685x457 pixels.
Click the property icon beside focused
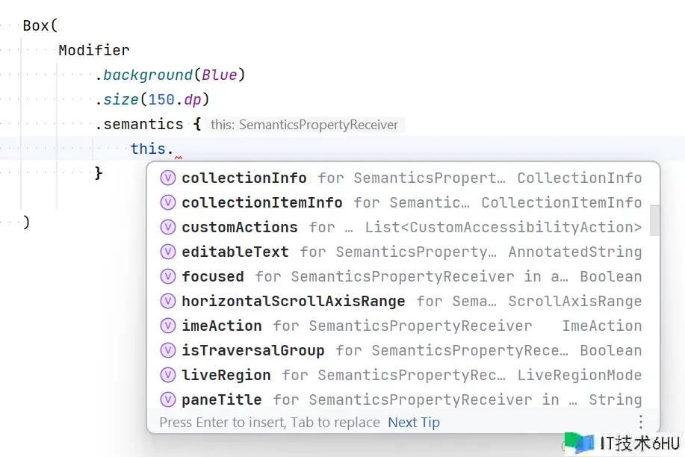168,276
